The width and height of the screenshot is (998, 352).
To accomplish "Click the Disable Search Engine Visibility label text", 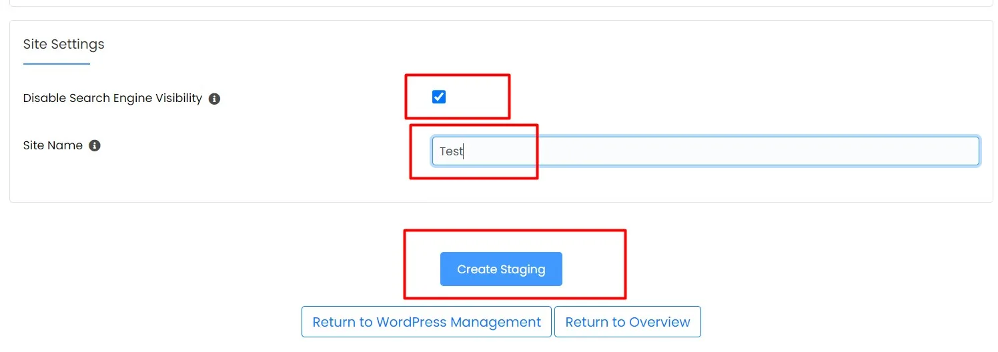I will pos(113,98).
